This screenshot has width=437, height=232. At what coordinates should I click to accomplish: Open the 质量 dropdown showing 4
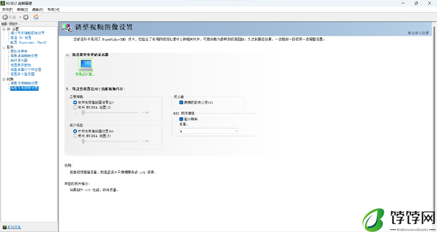coord(209,131)
